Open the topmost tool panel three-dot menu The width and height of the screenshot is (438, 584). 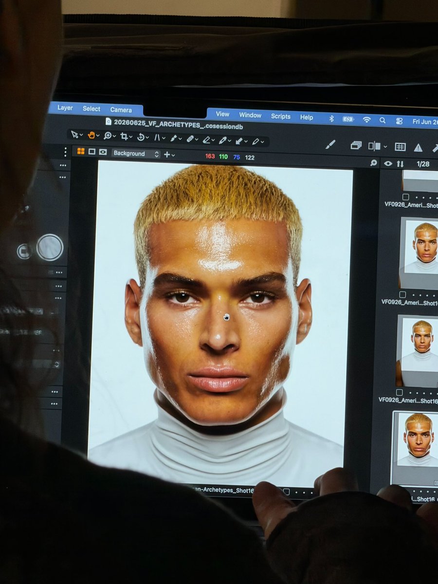click(63, 165)
